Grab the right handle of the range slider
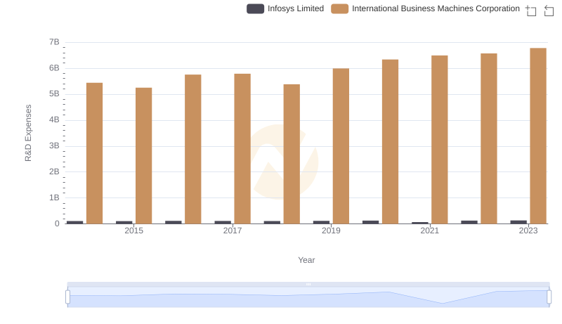This screenshot has height=324, width=562. click(x=549, y=297)
